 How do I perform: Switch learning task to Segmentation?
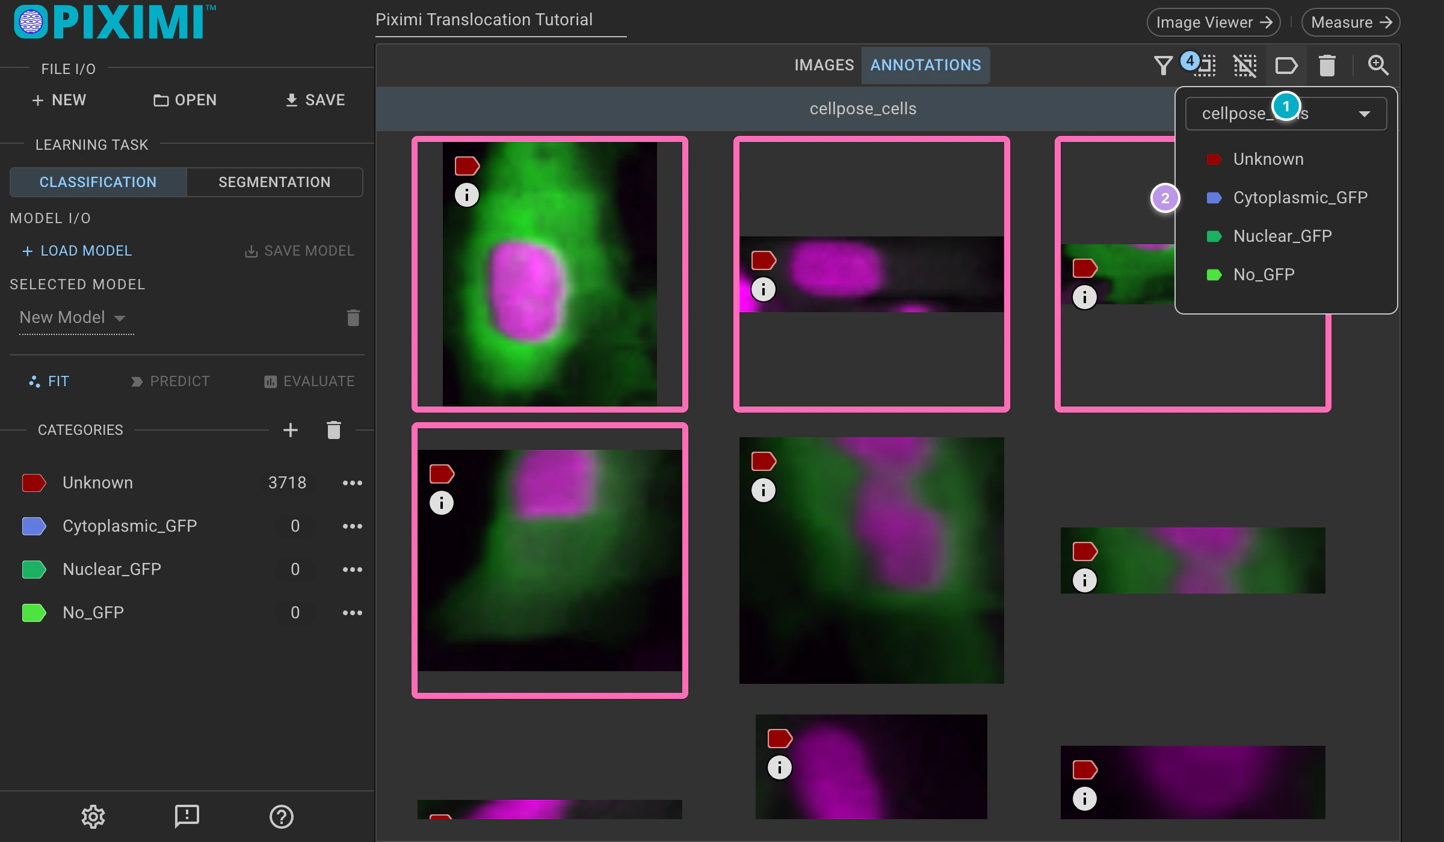coord(274,182)
